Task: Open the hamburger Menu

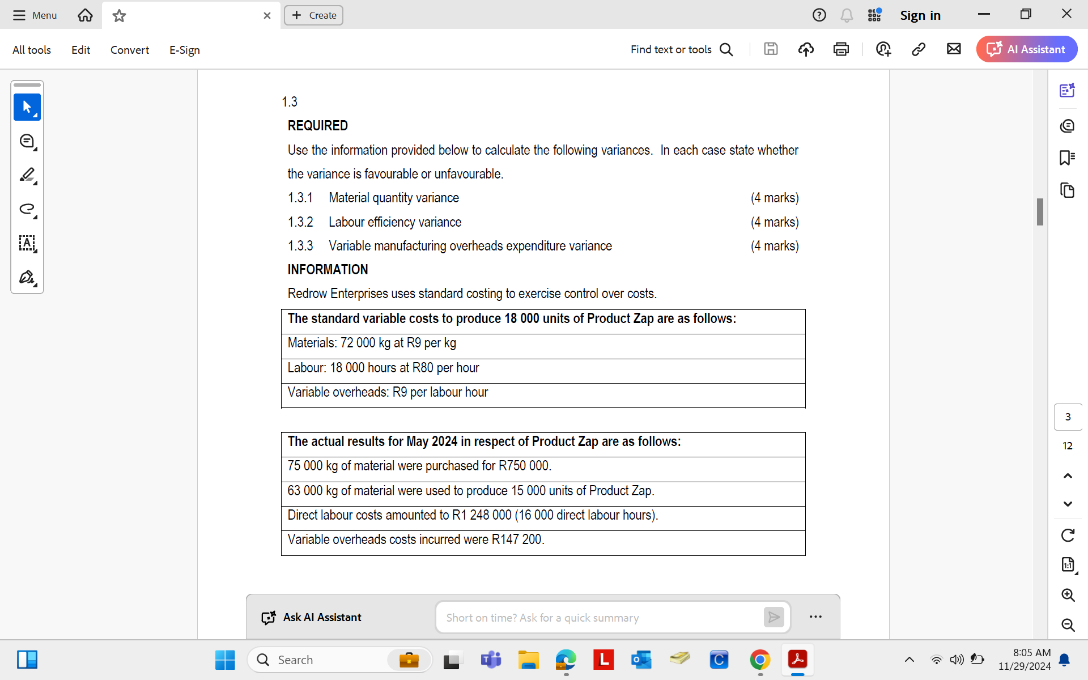Action: click(34, 15)
